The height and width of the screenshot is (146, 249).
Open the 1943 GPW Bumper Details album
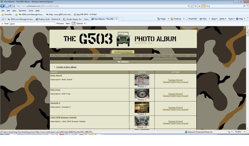pyautogui.click(x=63, y=117)
